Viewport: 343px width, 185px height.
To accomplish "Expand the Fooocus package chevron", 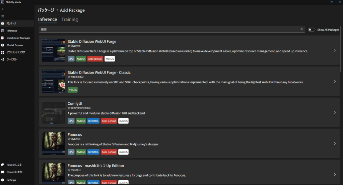I will (335, 143).
